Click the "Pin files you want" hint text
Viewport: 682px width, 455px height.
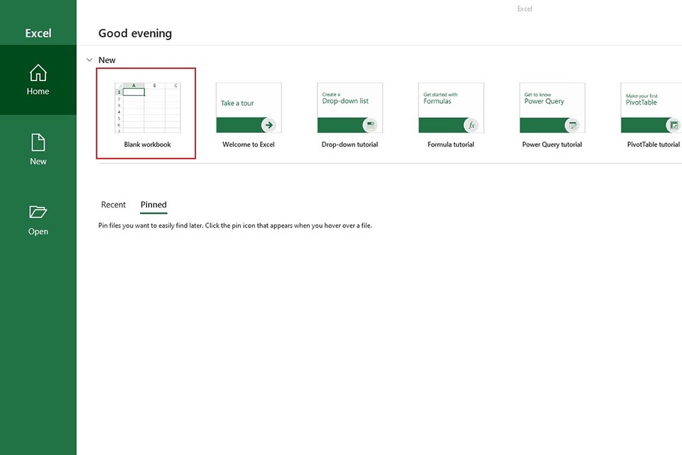[x=235, y=225]
